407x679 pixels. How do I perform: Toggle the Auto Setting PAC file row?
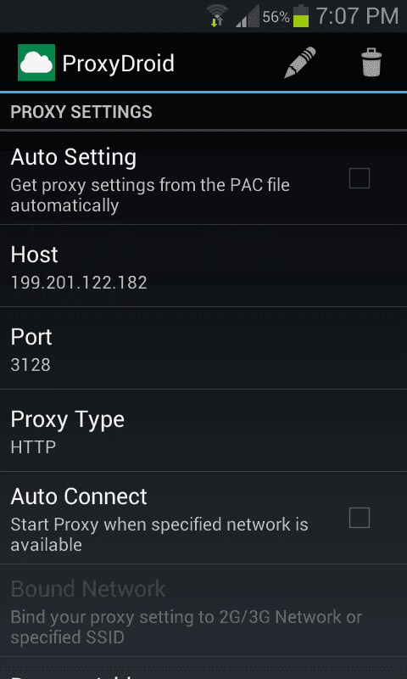[x=203, y=178]
